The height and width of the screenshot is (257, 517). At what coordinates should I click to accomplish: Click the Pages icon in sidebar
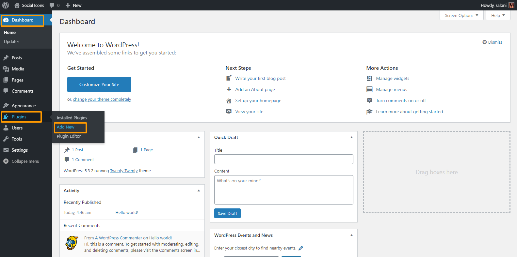(x=6, y=80)
